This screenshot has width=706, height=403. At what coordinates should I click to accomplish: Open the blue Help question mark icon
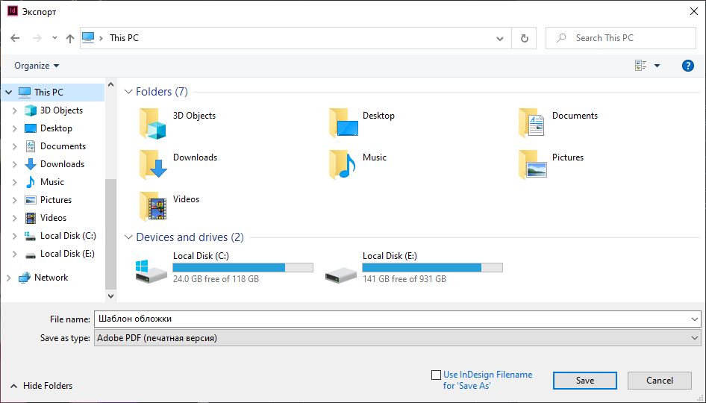point(688,66)
